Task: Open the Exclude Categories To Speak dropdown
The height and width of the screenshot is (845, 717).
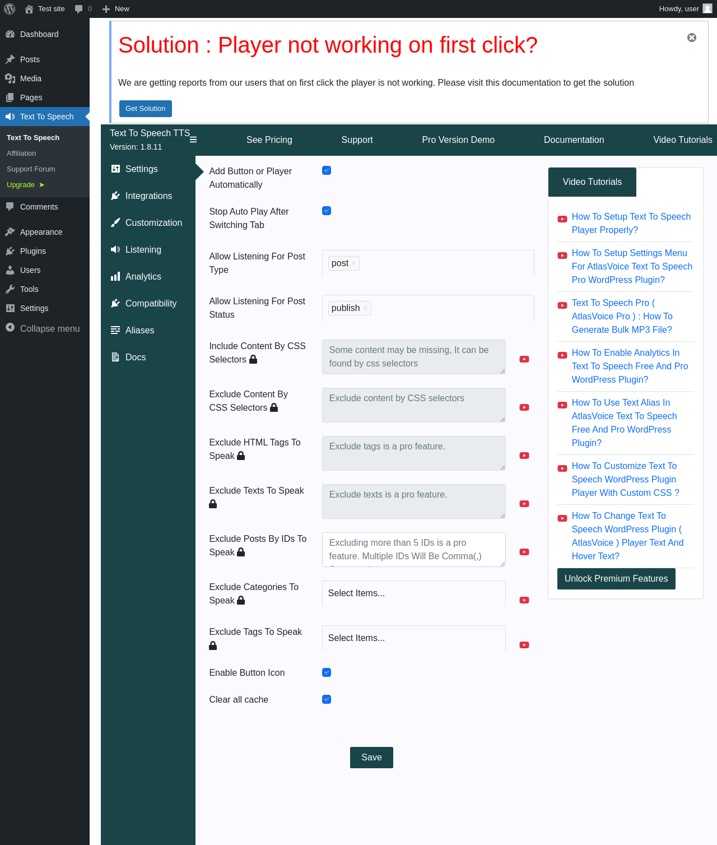Action: pos(413,593)
